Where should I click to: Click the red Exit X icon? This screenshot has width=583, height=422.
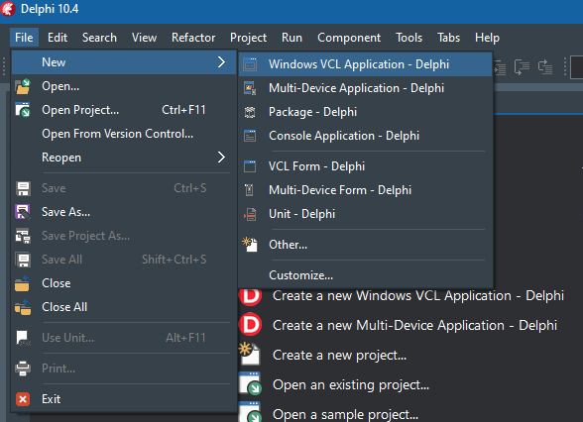(x=23, y=399)
